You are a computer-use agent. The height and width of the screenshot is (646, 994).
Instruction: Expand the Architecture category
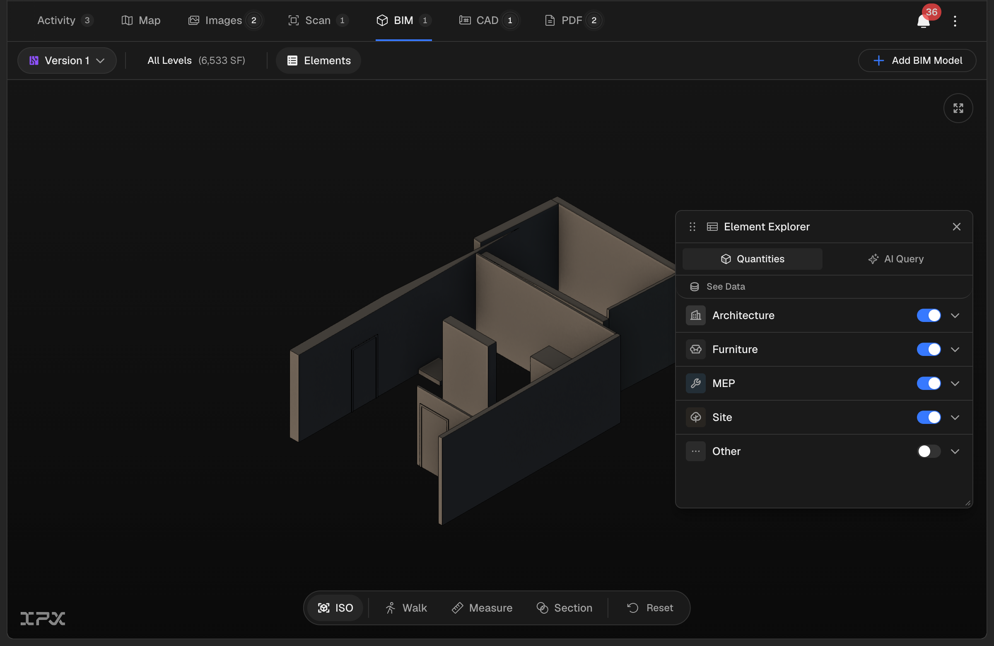tap(955, 315)
